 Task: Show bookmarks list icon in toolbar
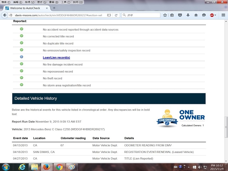pyautogui.click(x=172, y=15)
